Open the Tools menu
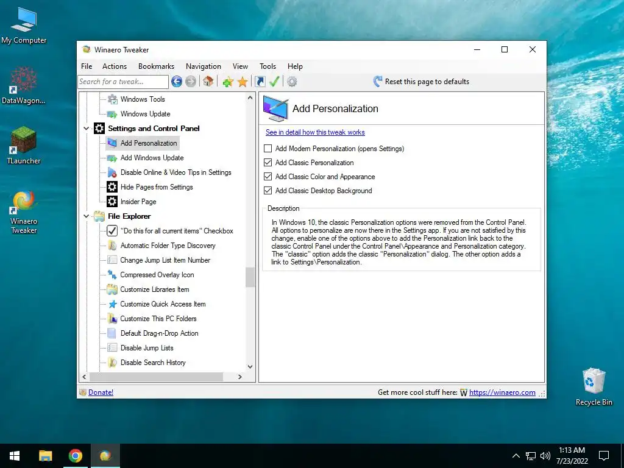624x468 pixels. coord(268,66)
